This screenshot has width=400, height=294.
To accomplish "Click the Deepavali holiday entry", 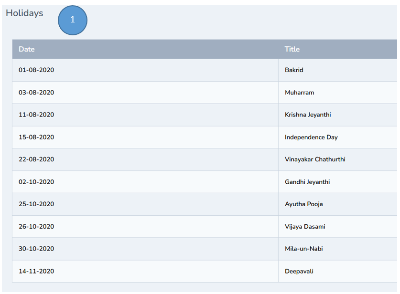I will coord(143,271).
